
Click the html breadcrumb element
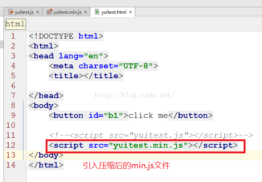coord(15,24)
